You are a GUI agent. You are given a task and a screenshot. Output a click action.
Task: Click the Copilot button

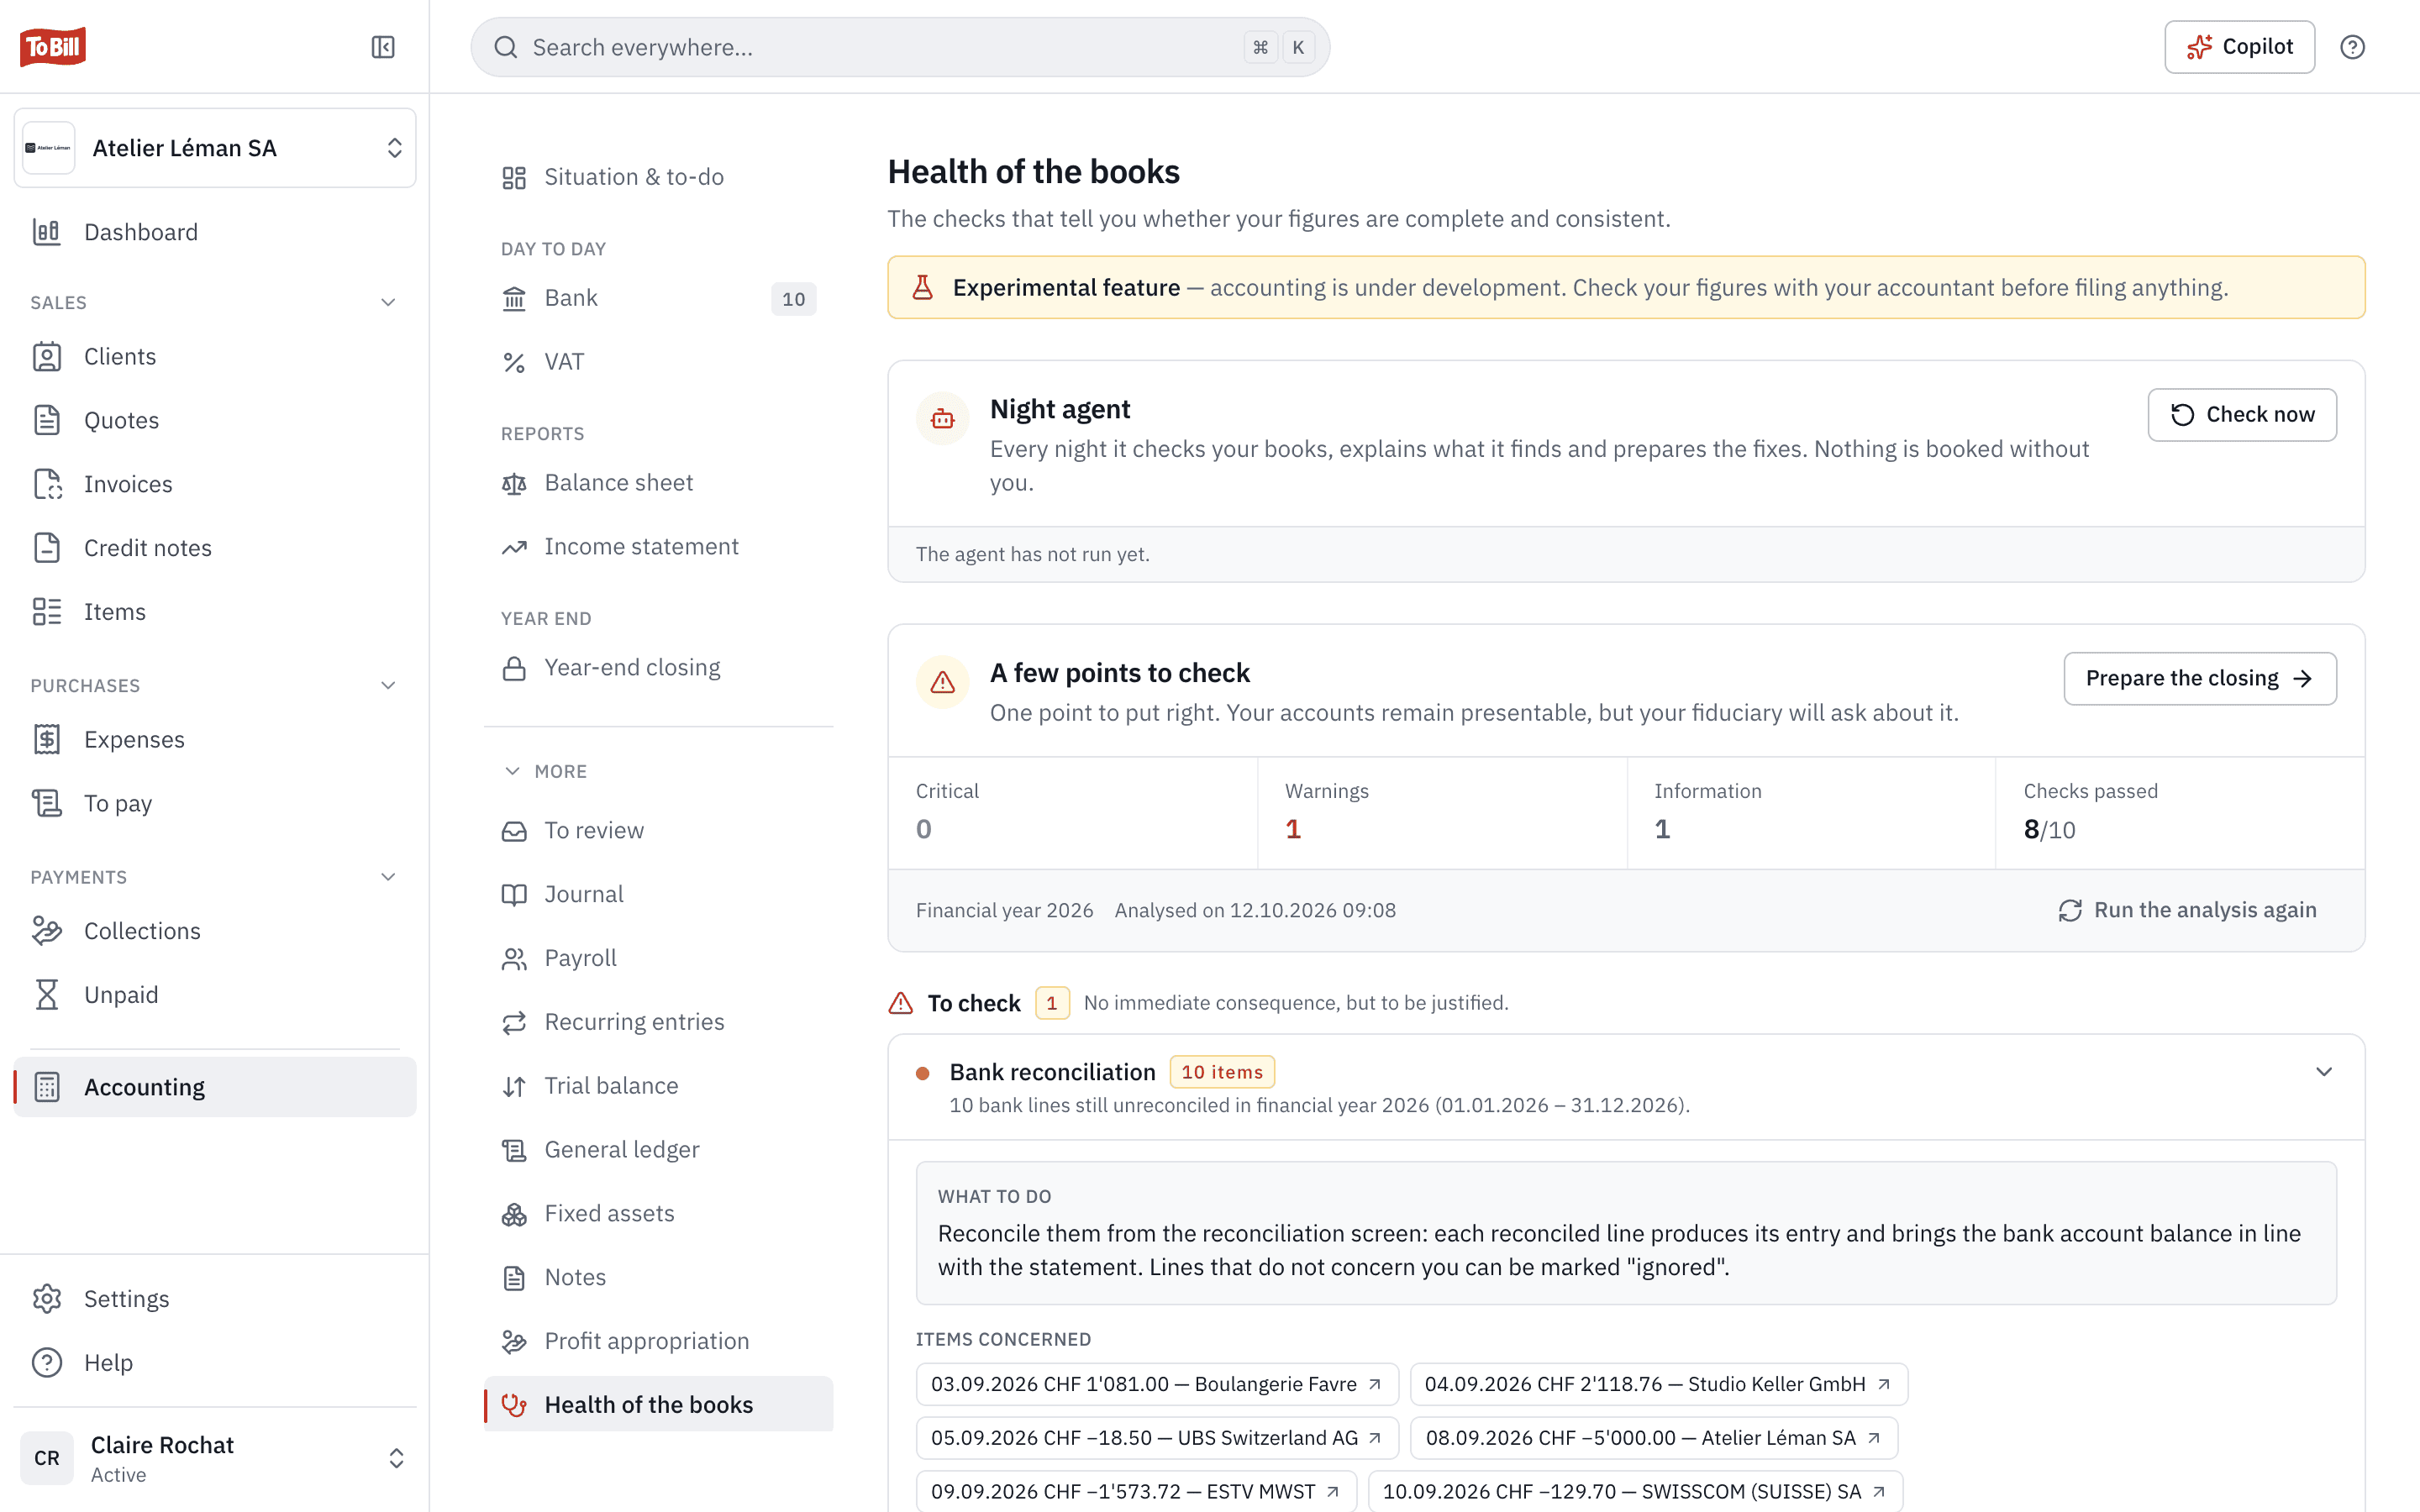(2240, 47)
